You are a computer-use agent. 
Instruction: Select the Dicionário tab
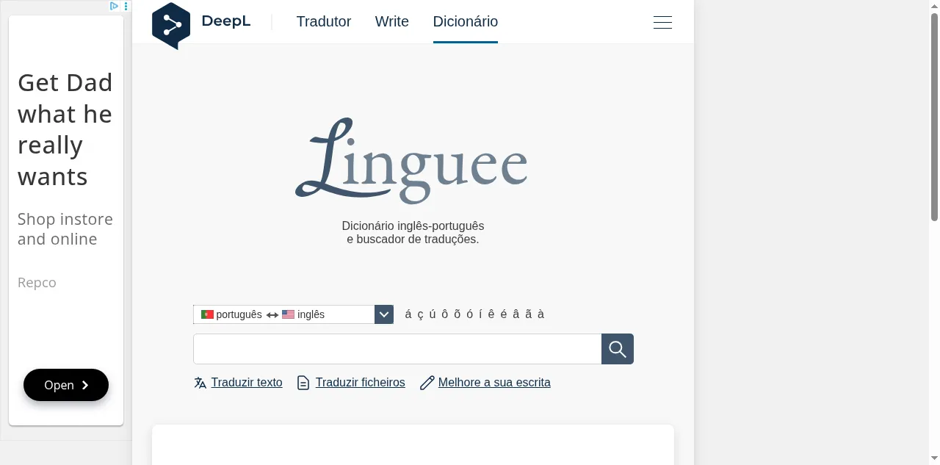point(466,21)
